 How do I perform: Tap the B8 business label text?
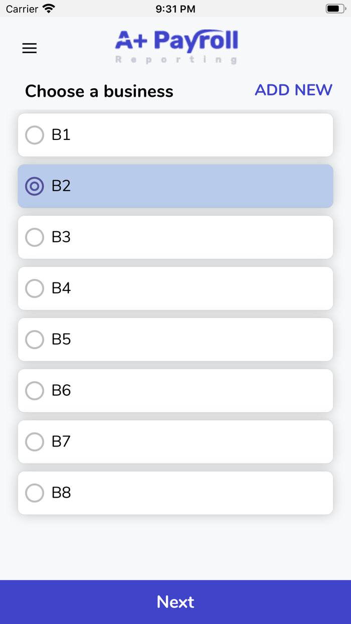point(61,493)
